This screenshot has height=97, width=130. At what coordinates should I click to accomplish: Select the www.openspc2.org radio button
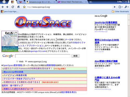coord(26,61)
